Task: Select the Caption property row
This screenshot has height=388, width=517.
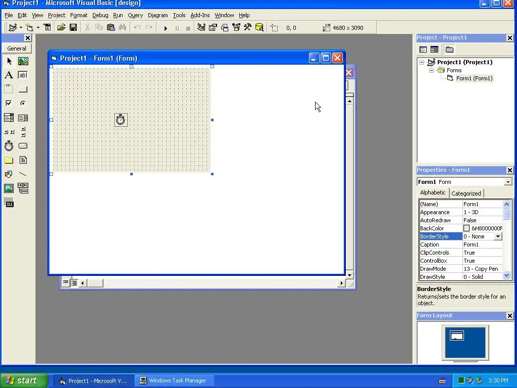Action: click(x=460, y=245)
